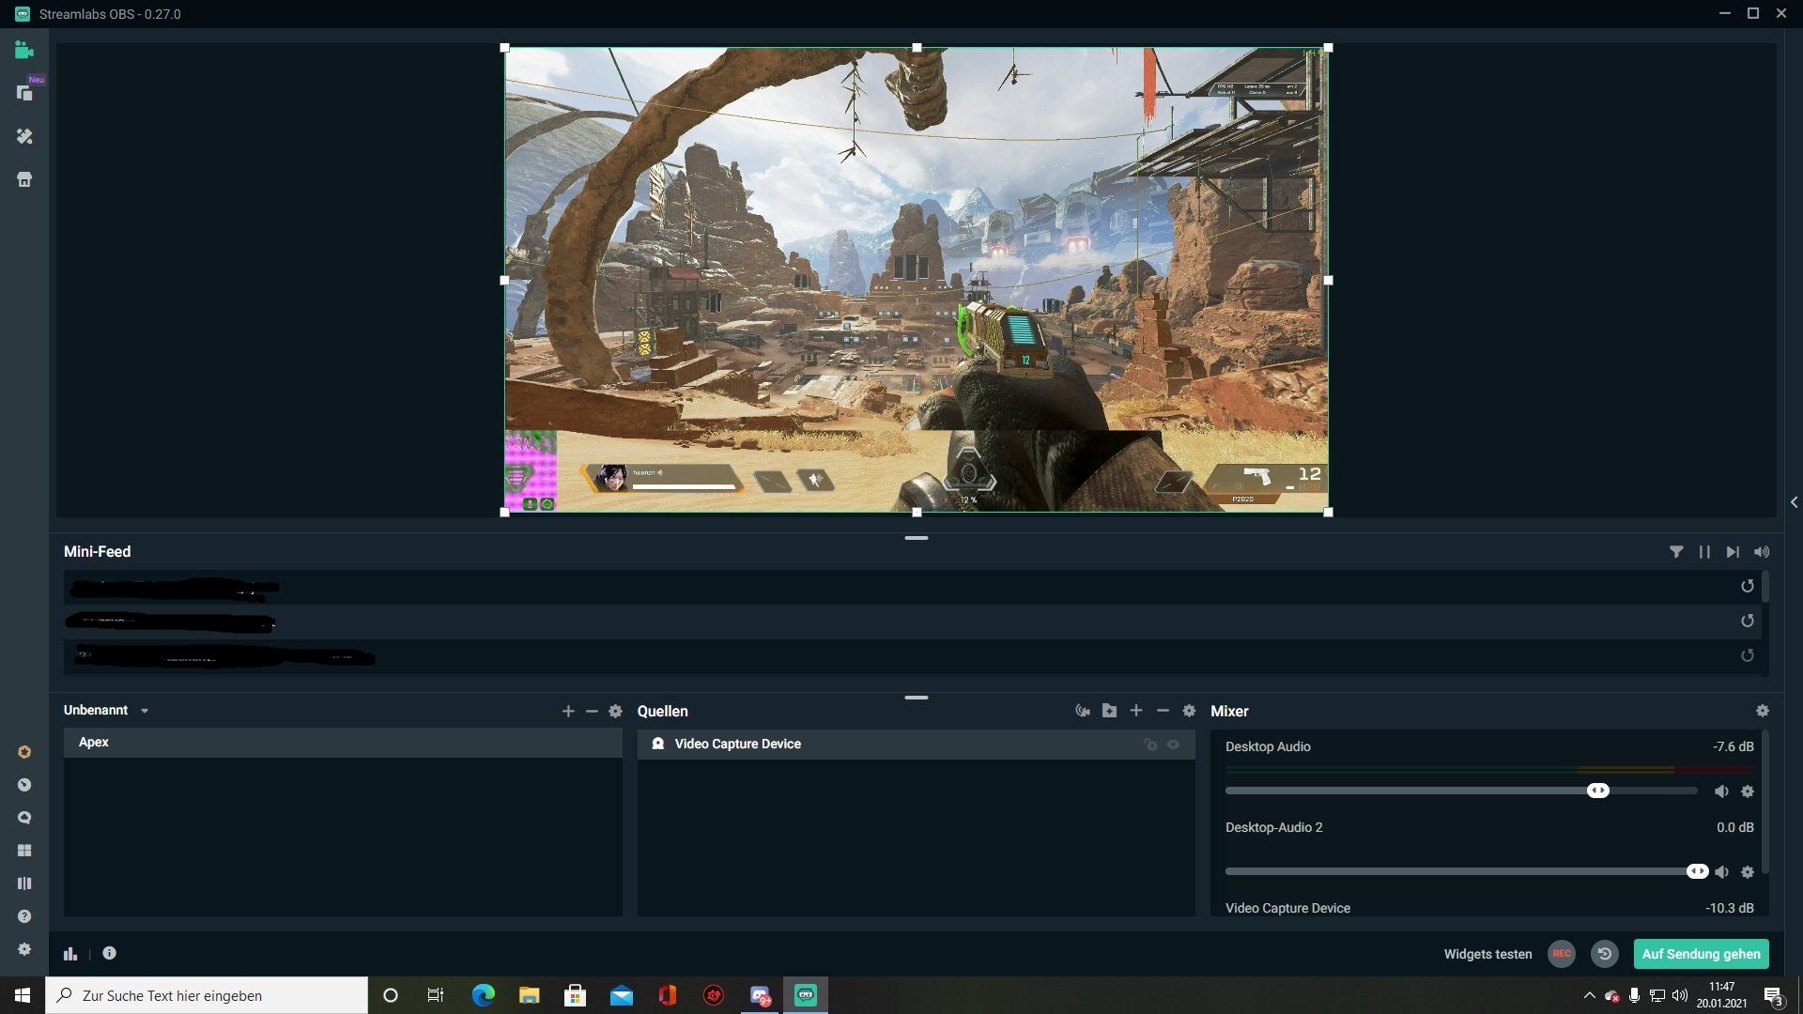
Task: Add a new folder in Quellen
Action: click(1109, 711)
